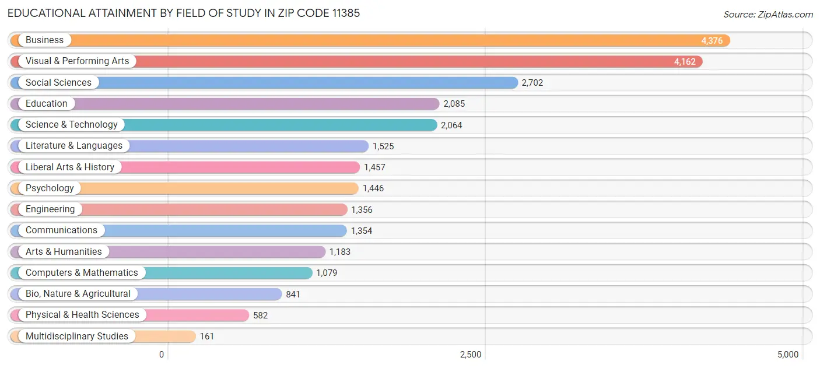Click the Social Sciences bar value 2,702

(532, 82)
